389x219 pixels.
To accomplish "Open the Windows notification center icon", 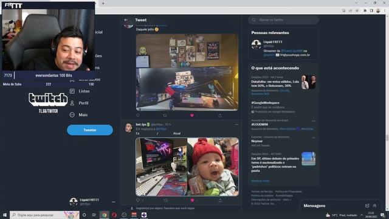I will (x=382, y=215).
